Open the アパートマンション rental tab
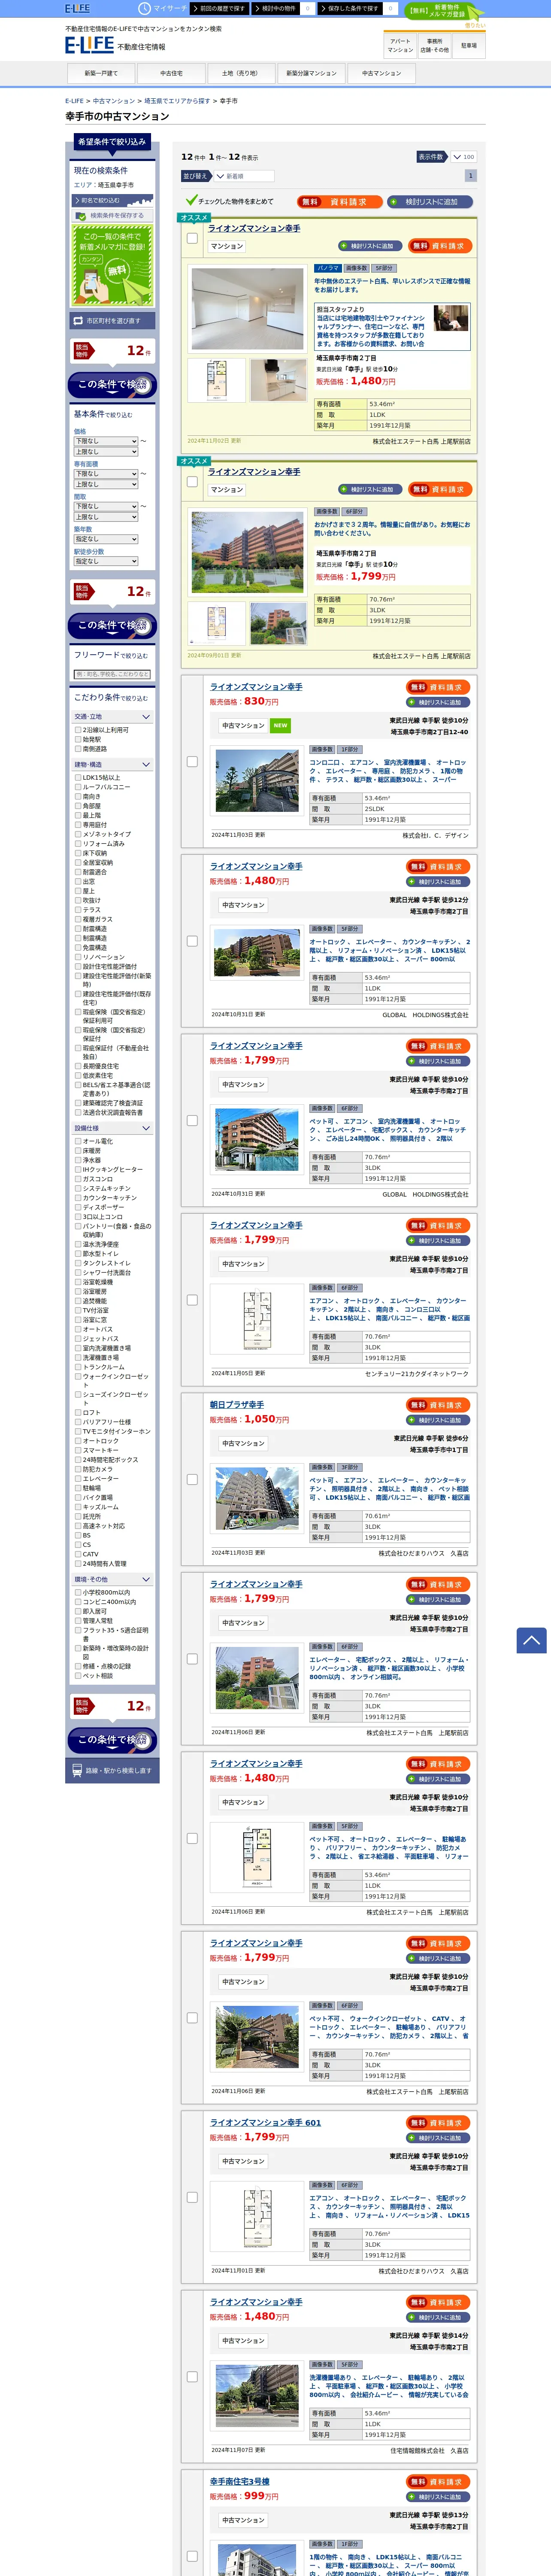Screen dimensions: 551x2576 point(400,46)
